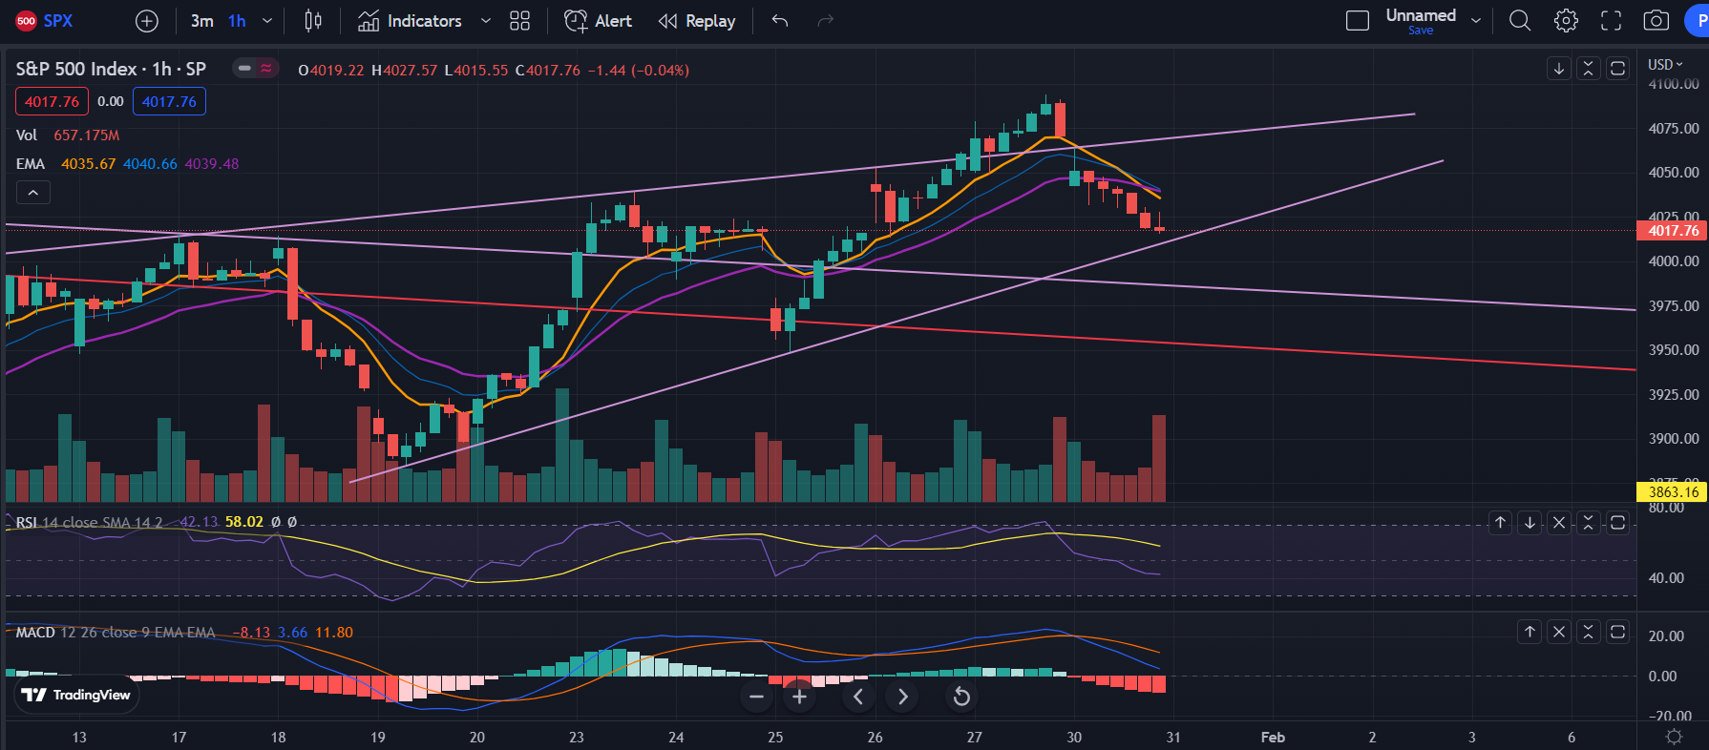Open the Indicators dialog
This screenshot has width=1709, height=750.
tap(410, 21)
